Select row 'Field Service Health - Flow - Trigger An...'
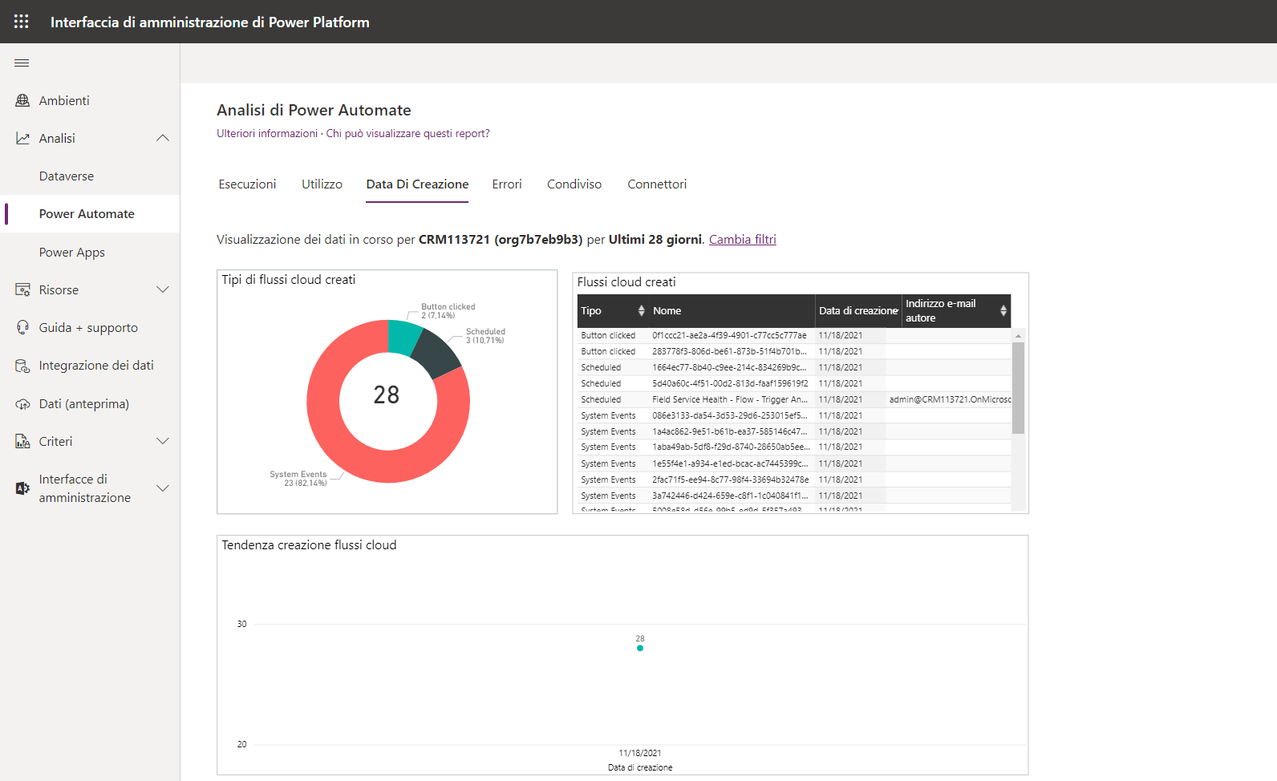The image size is (1277, 781). click(x=795, y=399)
